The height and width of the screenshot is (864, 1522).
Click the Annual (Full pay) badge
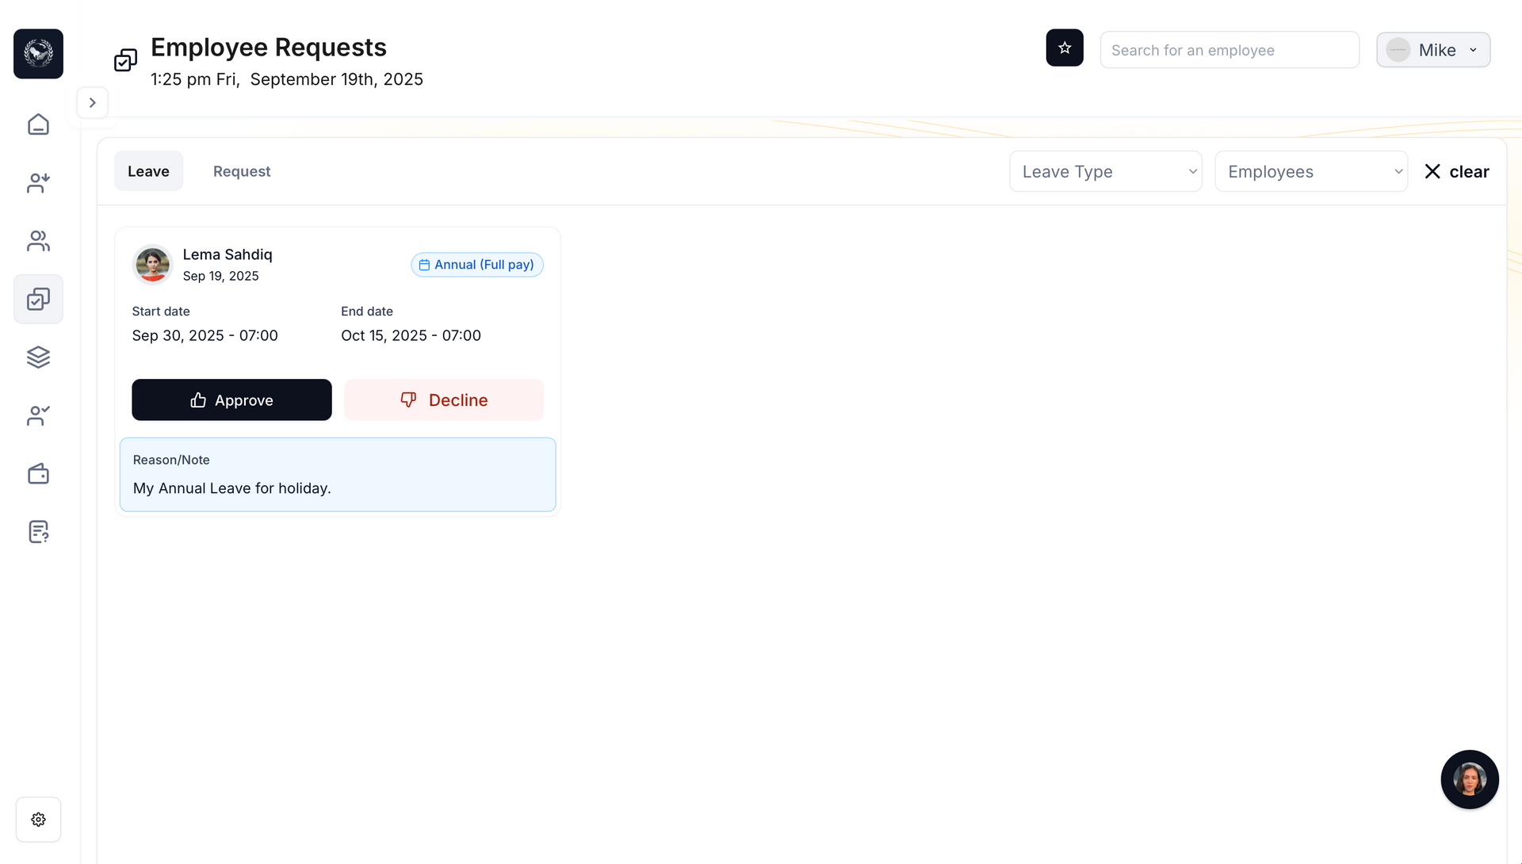(x=477, y=265)
